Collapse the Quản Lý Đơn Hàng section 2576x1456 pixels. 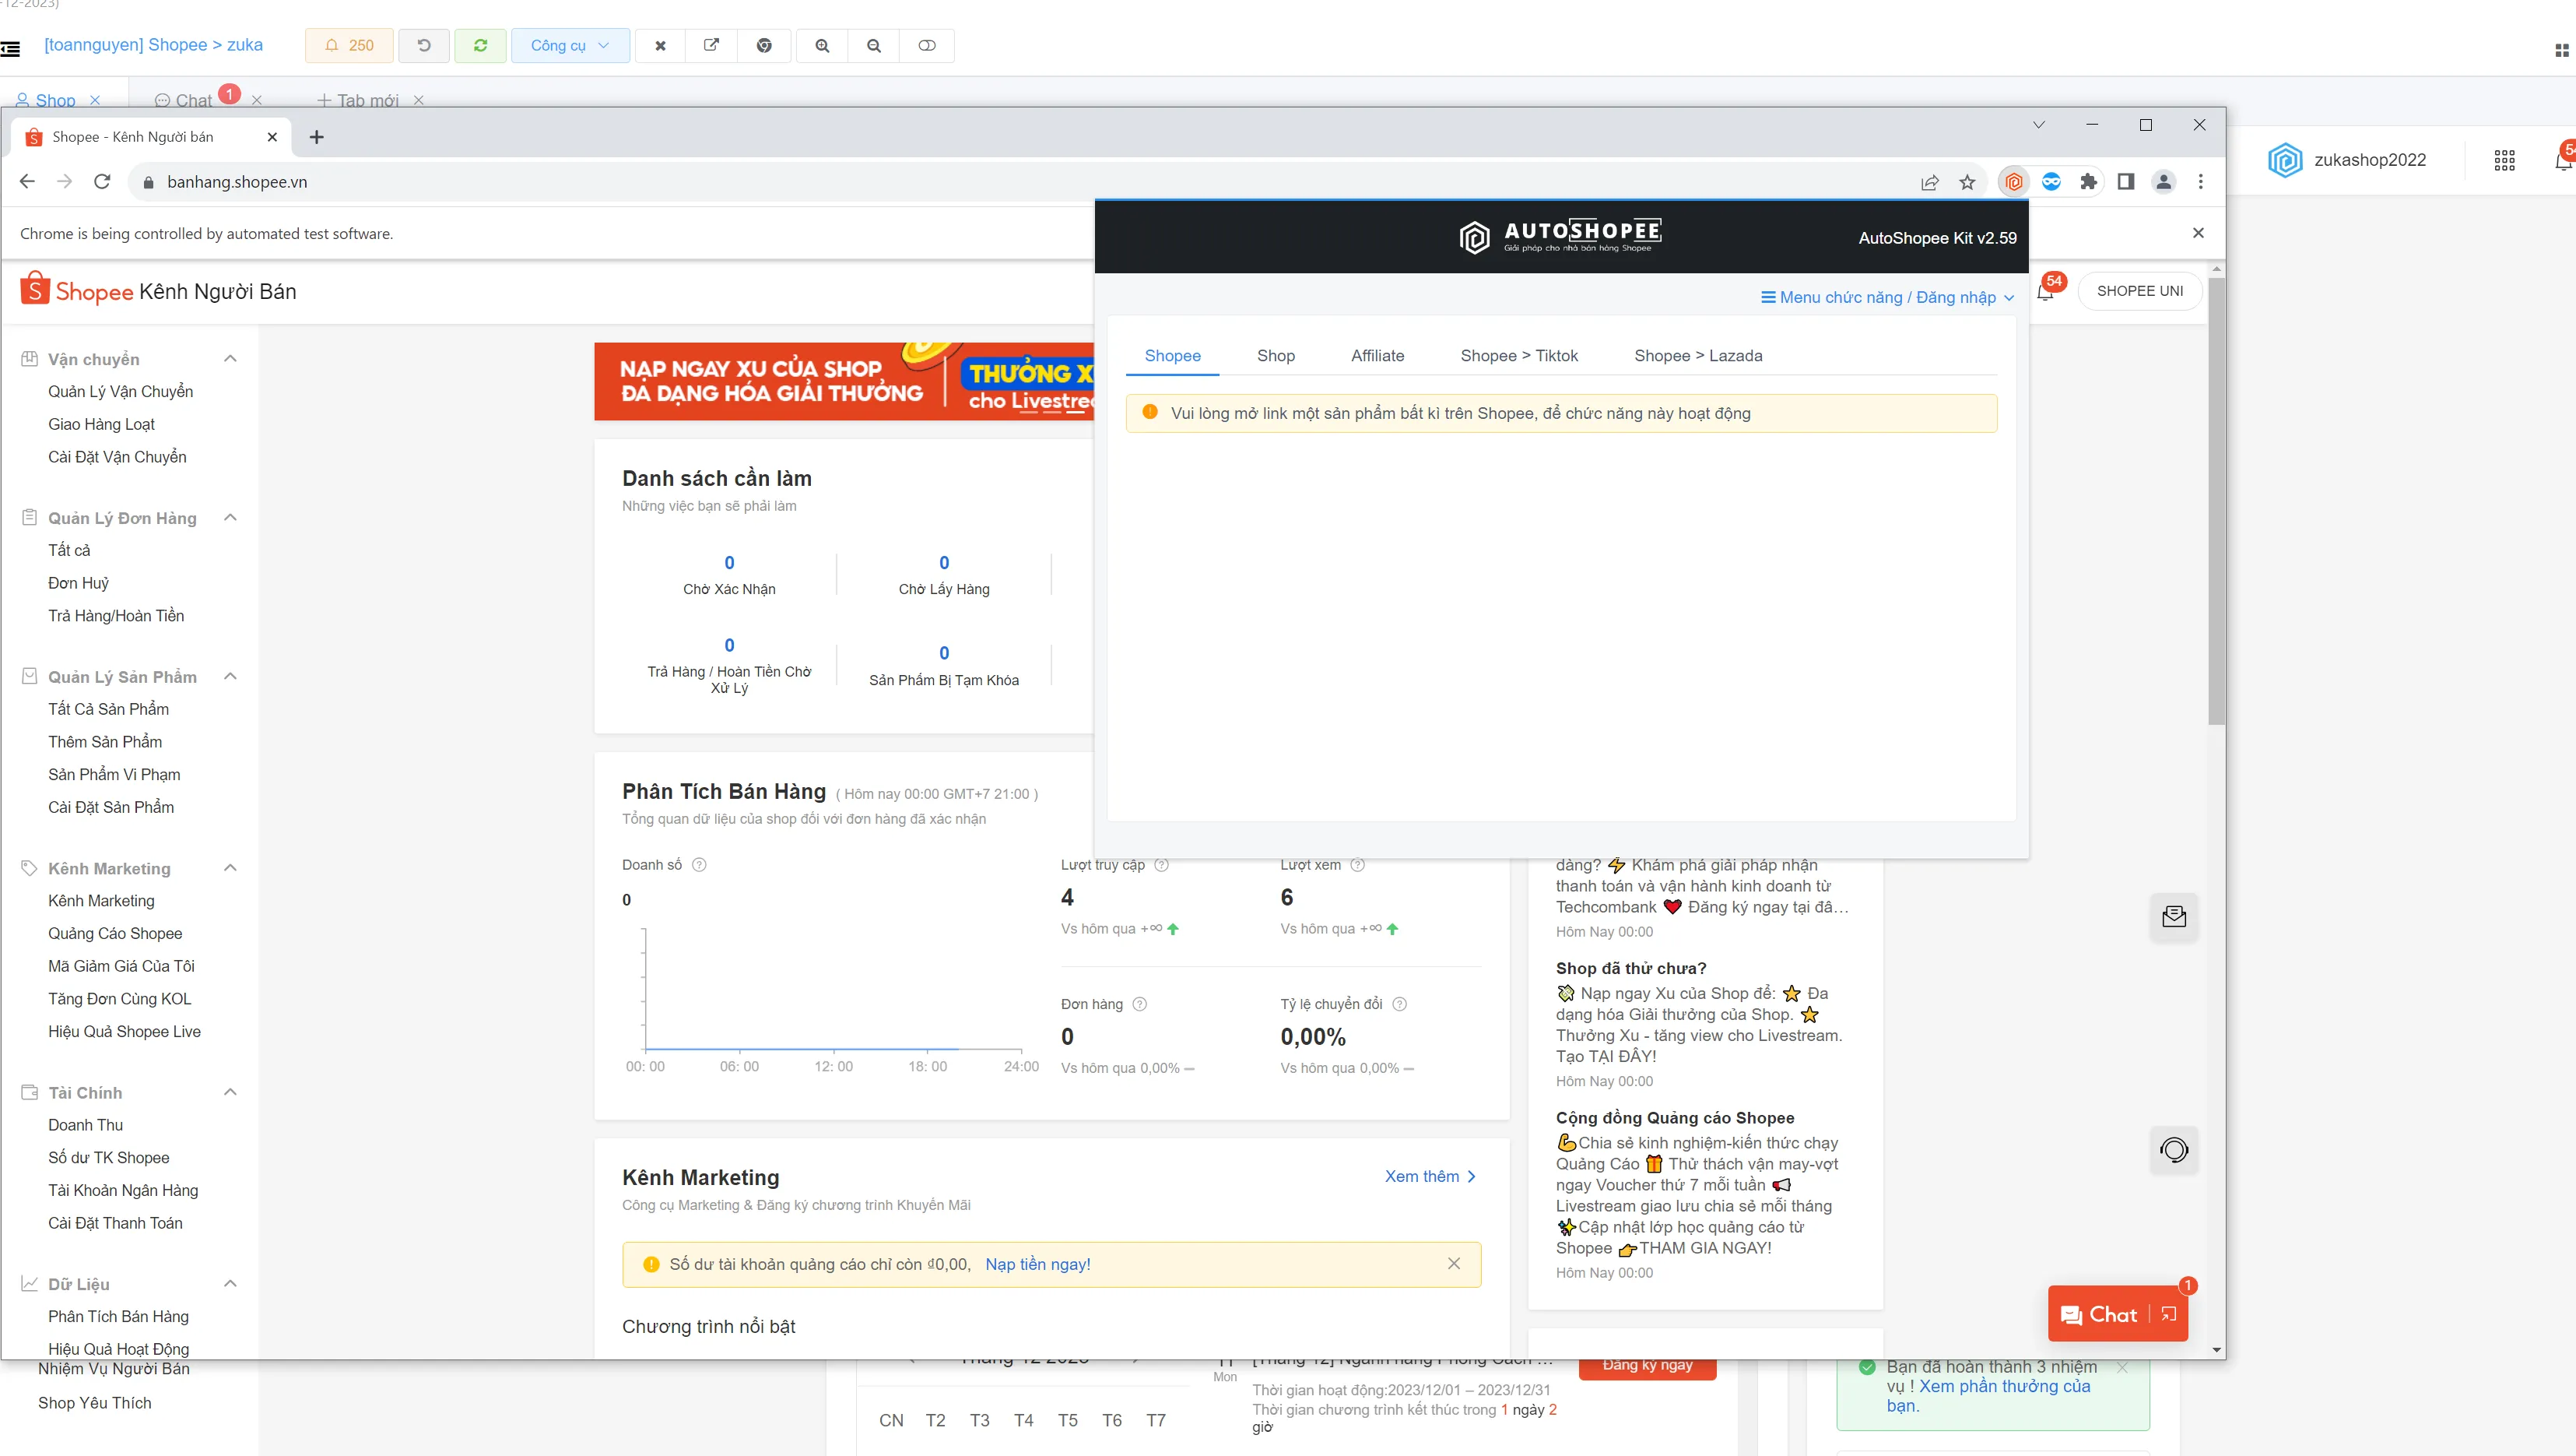(x=230, y=517)
